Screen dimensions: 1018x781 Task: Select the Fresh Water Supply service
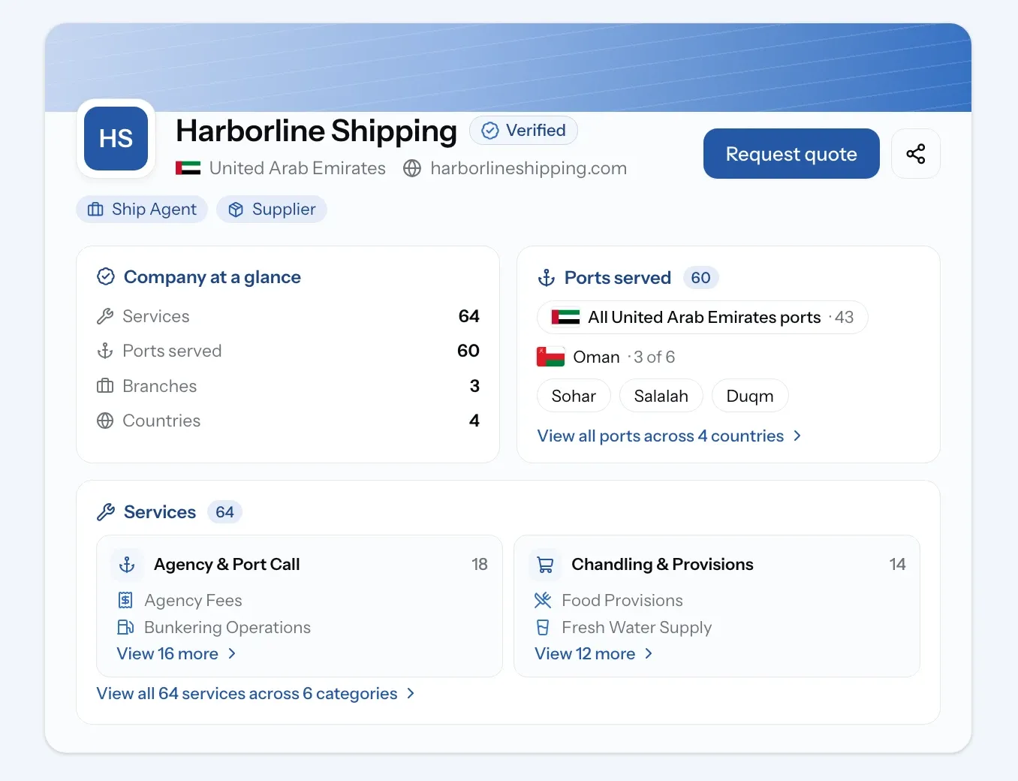637,627
